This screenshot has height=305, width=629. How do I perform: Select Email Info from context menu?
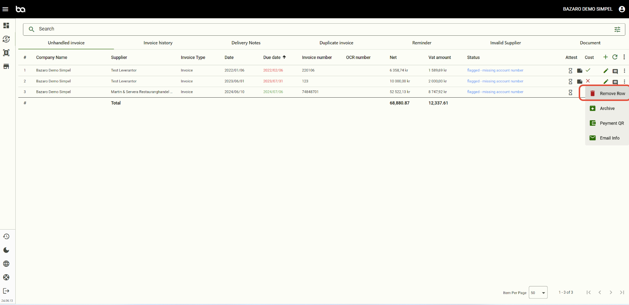[x=607, y=138]
